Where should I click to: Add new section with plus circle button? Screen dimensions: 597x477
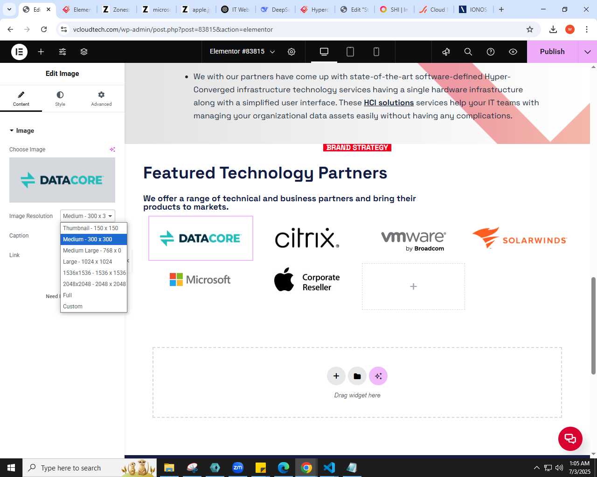336,376
